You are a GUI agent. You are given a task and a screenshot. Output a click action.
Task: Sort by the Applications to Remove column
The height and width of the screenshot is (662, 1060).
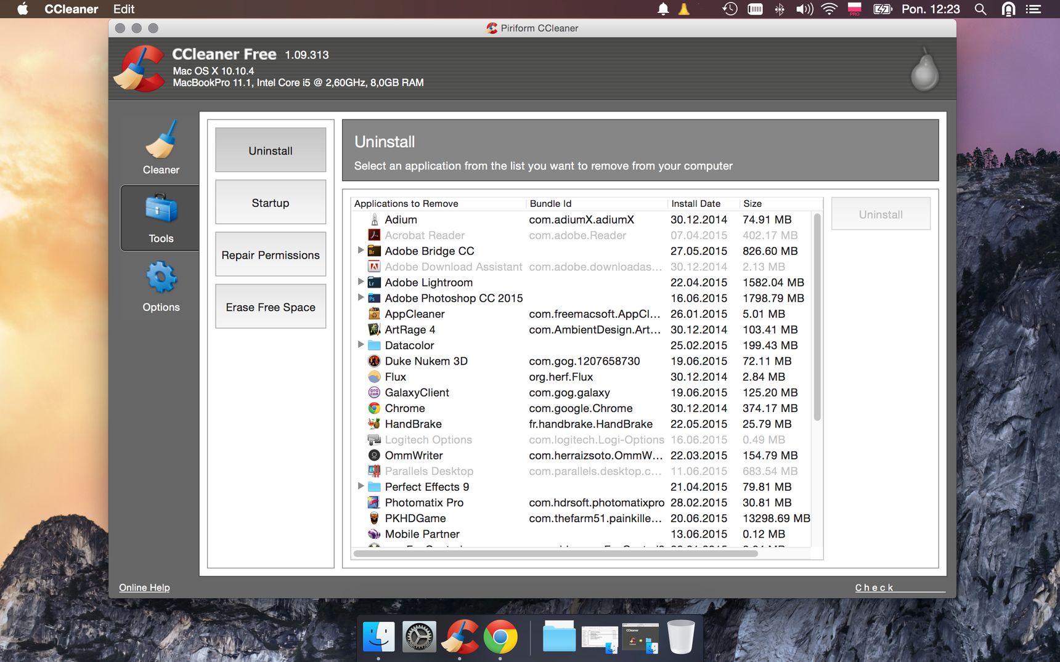pos(438,204)
